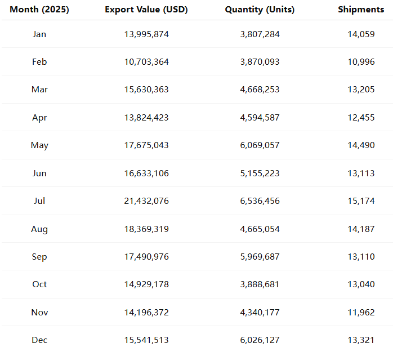Viewport: 393px width, 352px height.
Task: Click the shipments value 14,059
Action: pos(361,34)
